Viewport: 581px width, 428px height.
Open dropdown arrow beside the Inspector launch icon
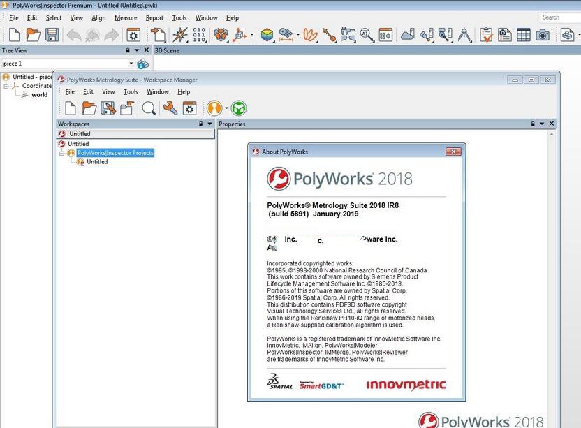click(226, 108)
